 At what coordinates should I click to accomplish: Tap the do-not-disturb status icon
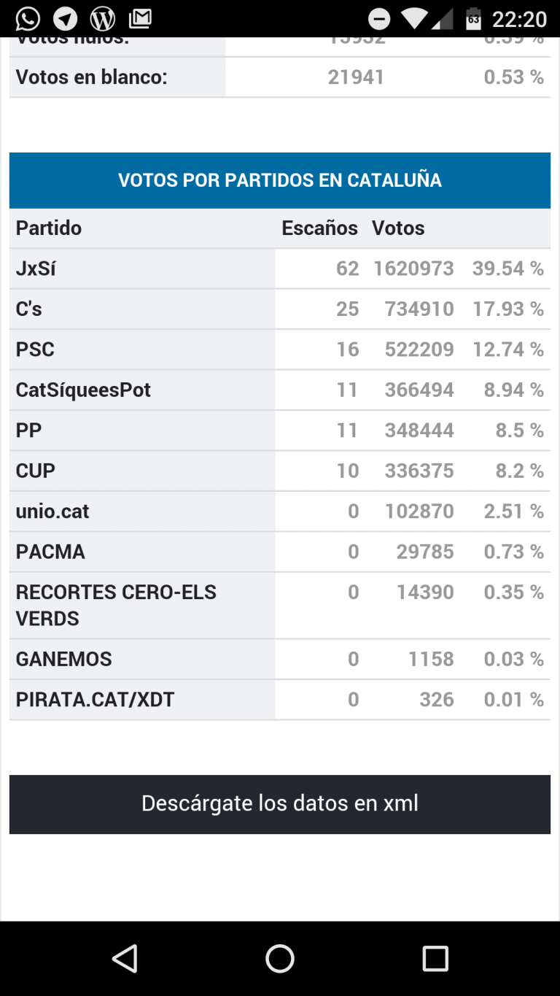coord(379,19)
